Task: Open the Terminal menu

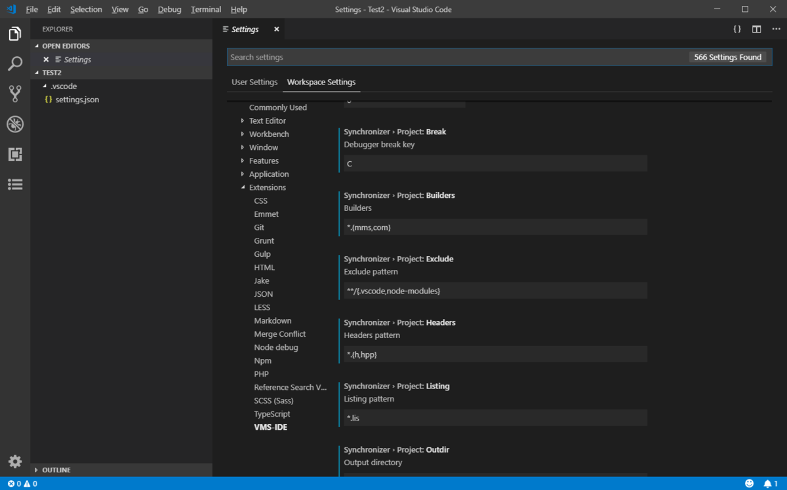Action: tap(206, 10)
